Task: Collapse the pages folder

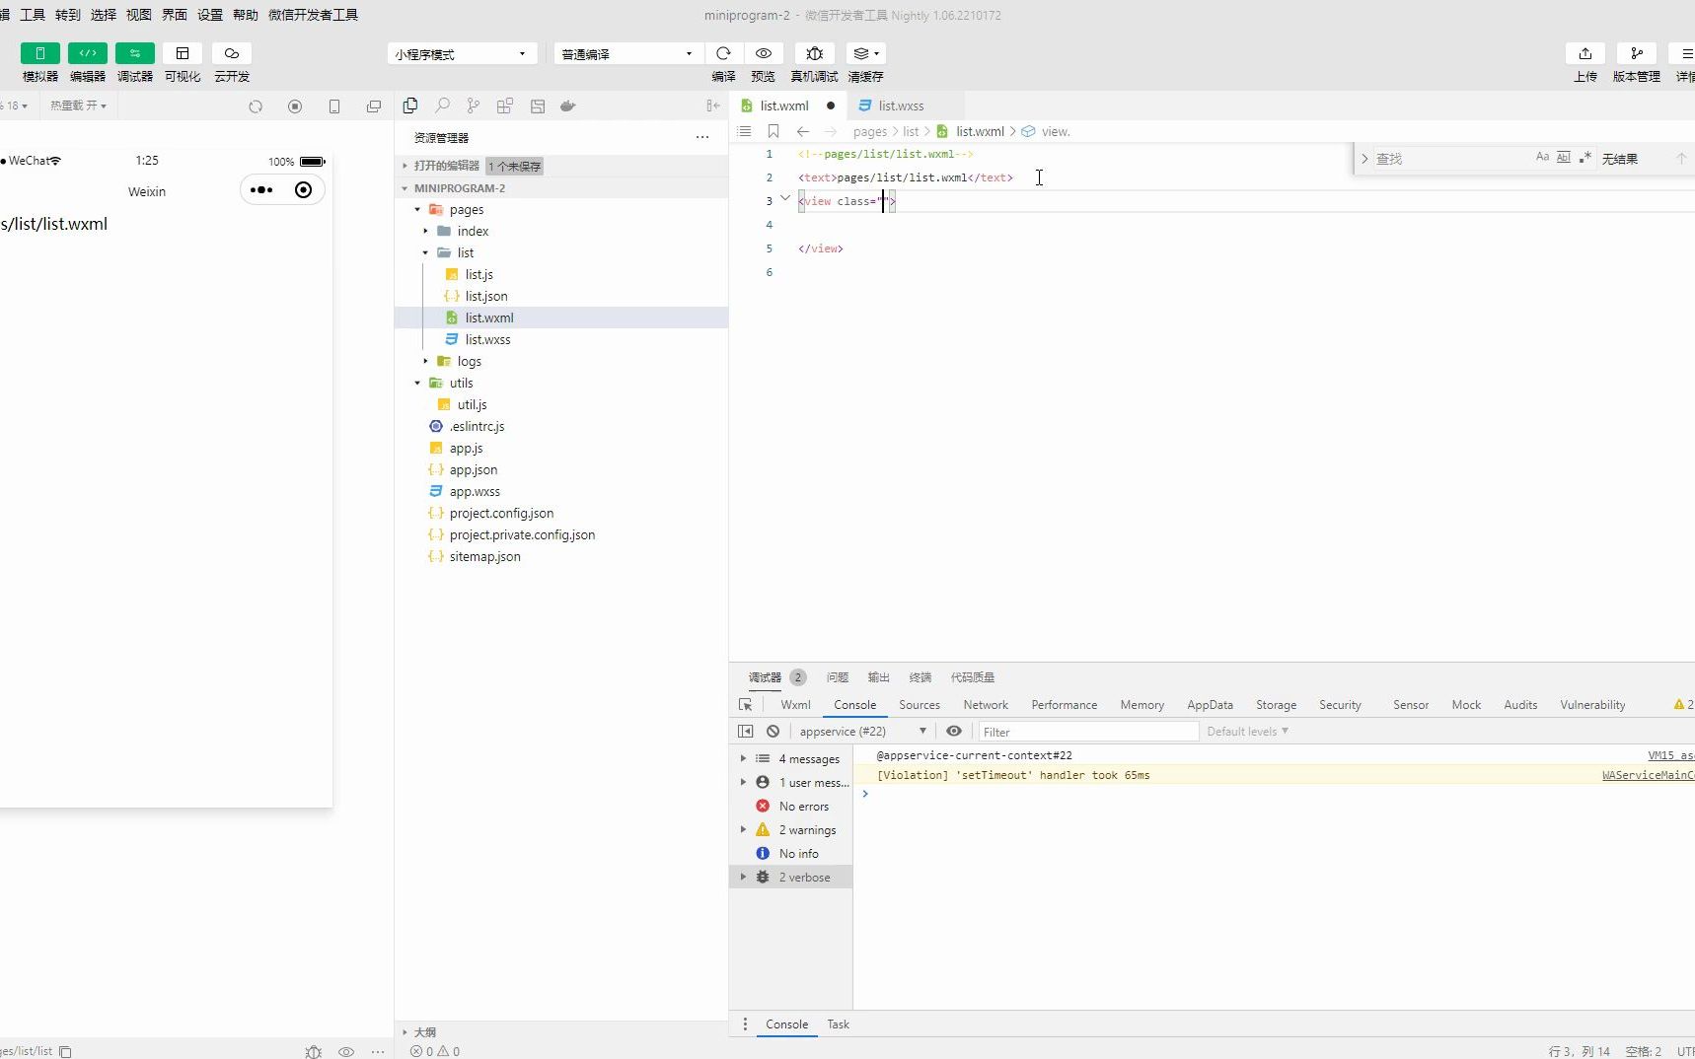Action: [417, 210]
